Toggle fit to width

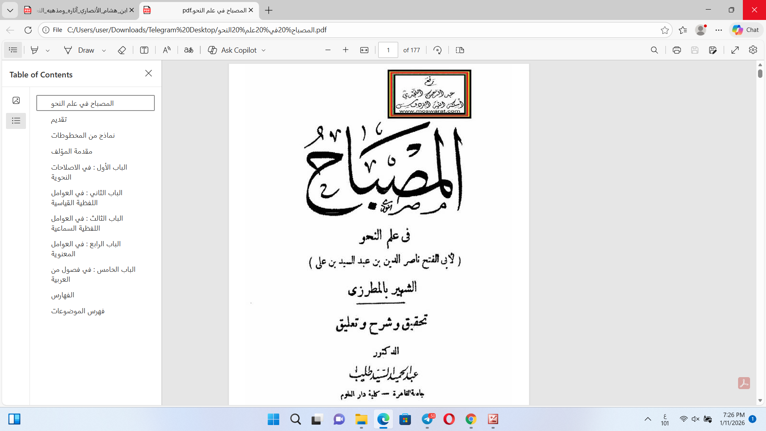(364, 50)
